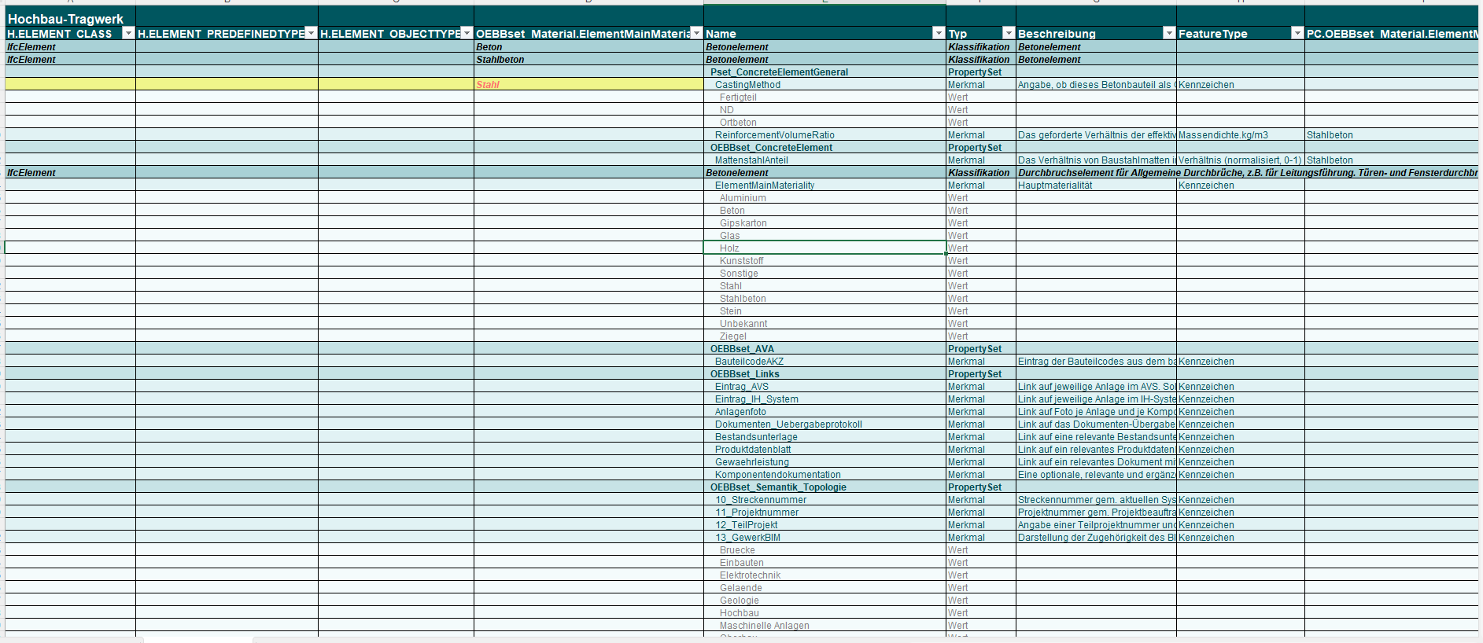Screen dimensions: 1483x643
Task: Select the Anlagenfoto cell
Action: [825, 412]
